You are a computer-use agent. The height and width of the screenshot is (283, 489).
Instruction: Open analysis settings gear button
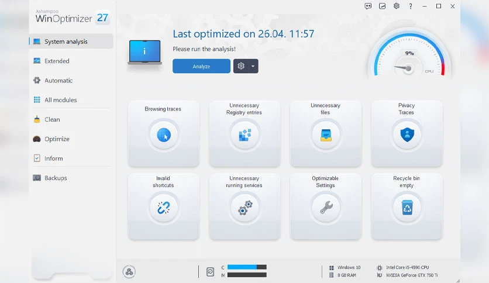(x=241, y=66)
